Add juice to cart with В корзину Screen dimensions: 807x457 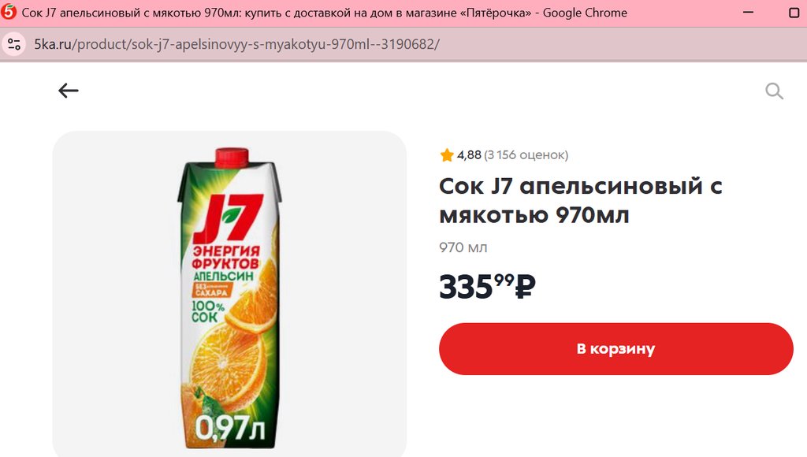[x=616, y=349]
